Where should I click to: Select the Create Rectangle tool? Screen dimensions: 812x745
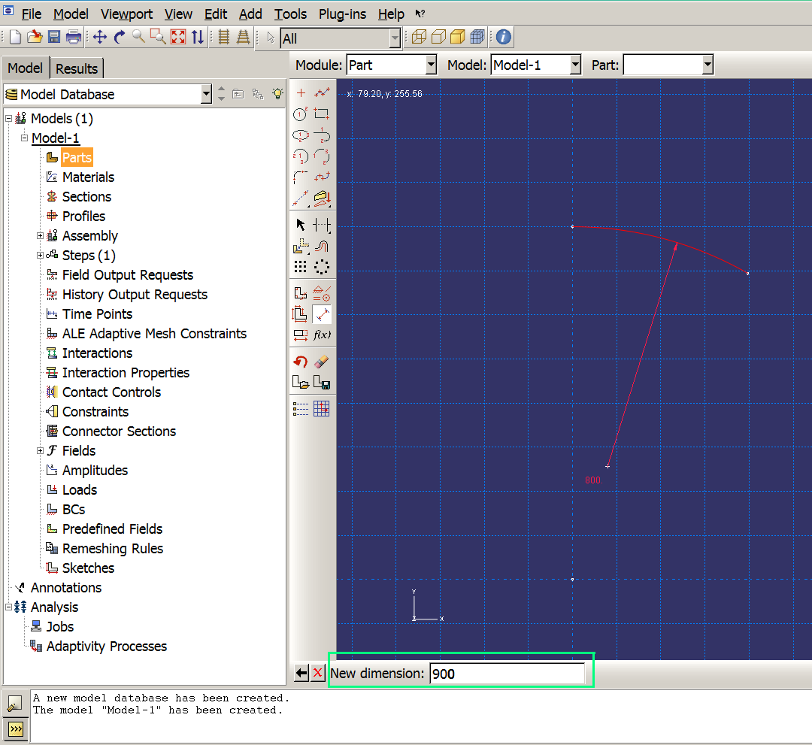point(322,114)
